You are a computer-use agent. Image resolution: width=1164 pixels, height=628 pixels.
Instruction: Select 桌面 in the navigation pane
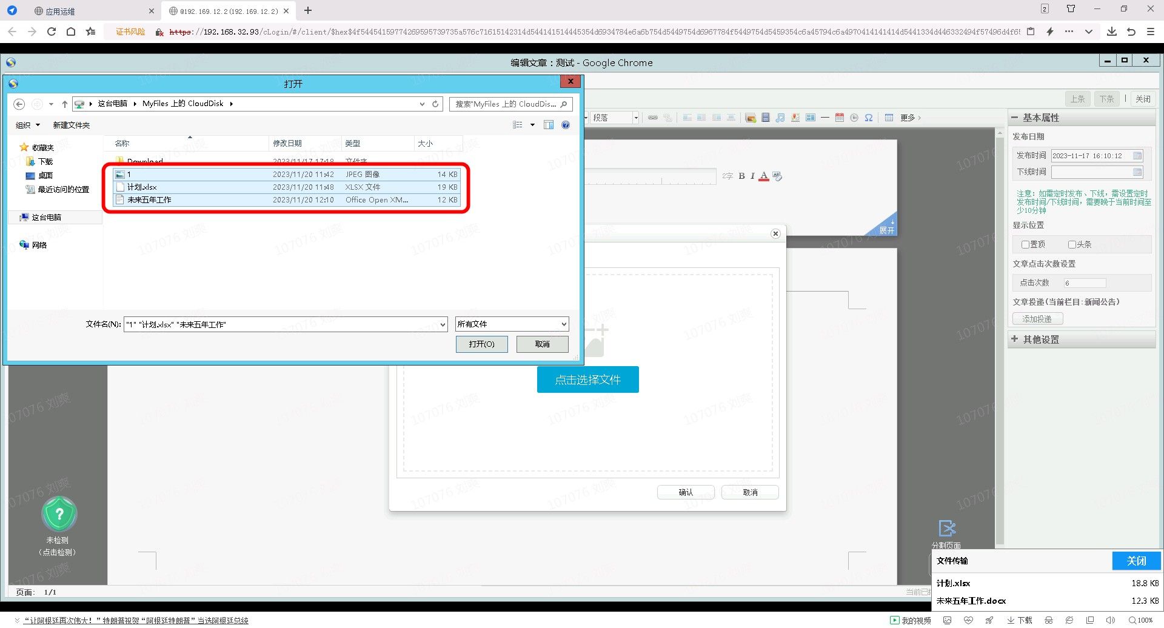coord(45,176)
